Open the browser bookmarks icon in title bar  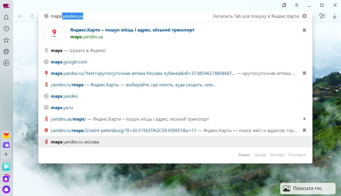284,5
